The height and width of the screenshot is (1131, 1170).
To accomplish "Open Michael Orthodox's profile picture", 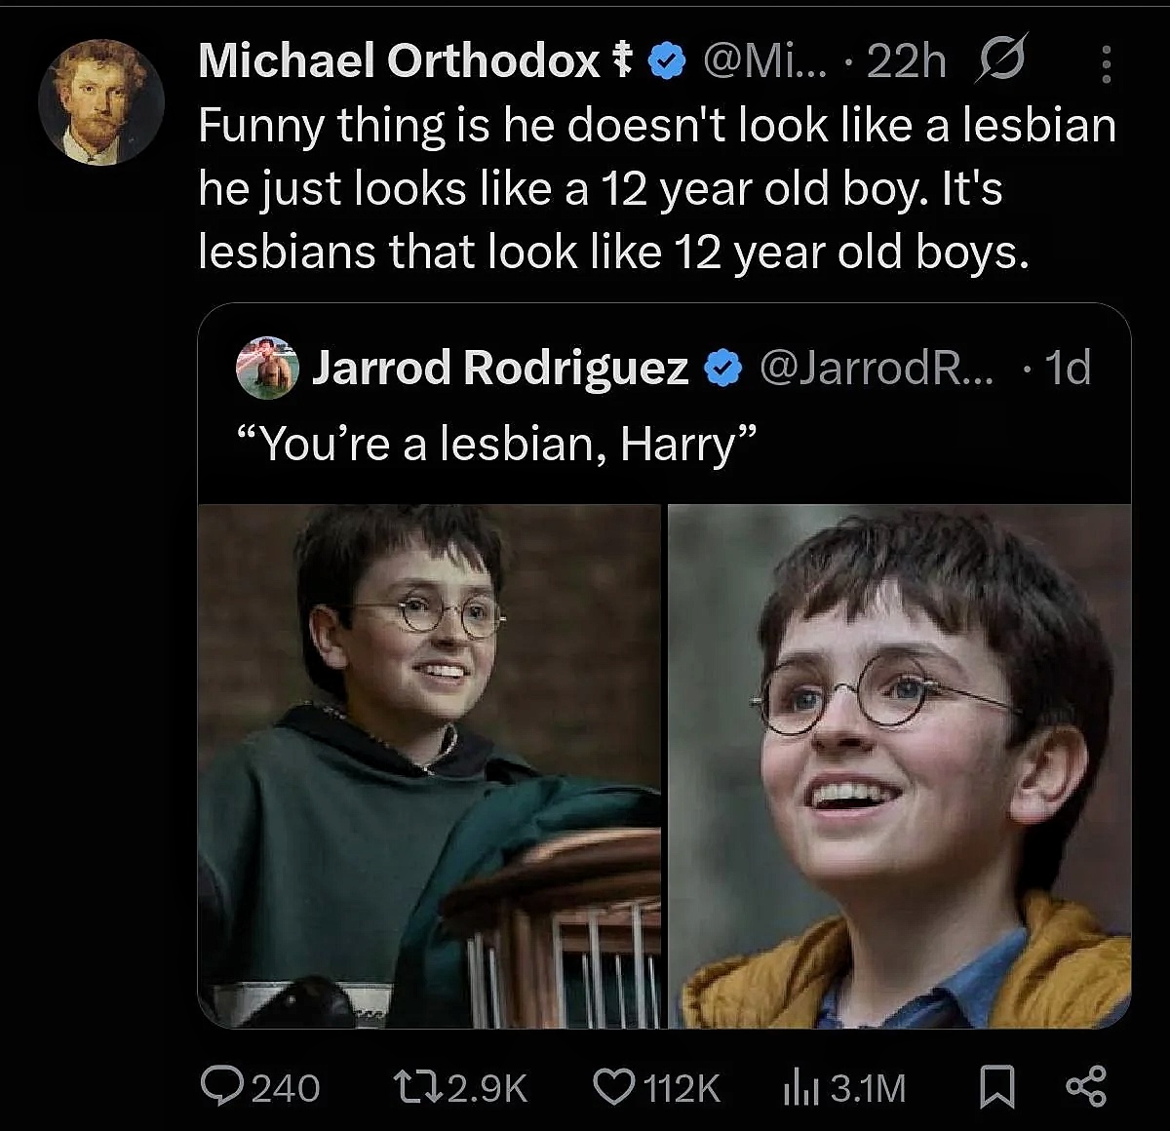I will [x=100, y=102].
